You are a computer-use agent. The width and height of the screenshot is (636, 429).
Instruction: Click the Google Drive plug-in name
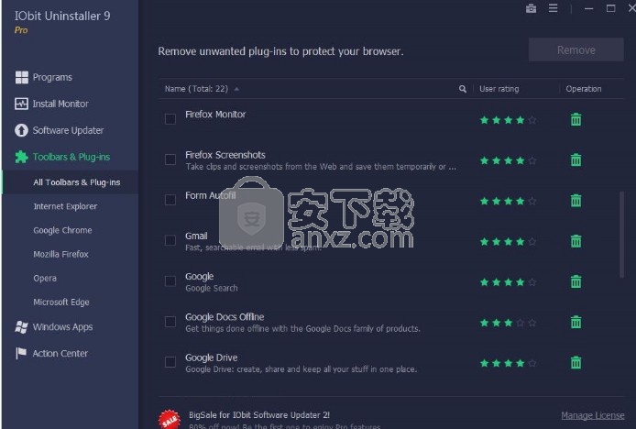tap(212, 357)
